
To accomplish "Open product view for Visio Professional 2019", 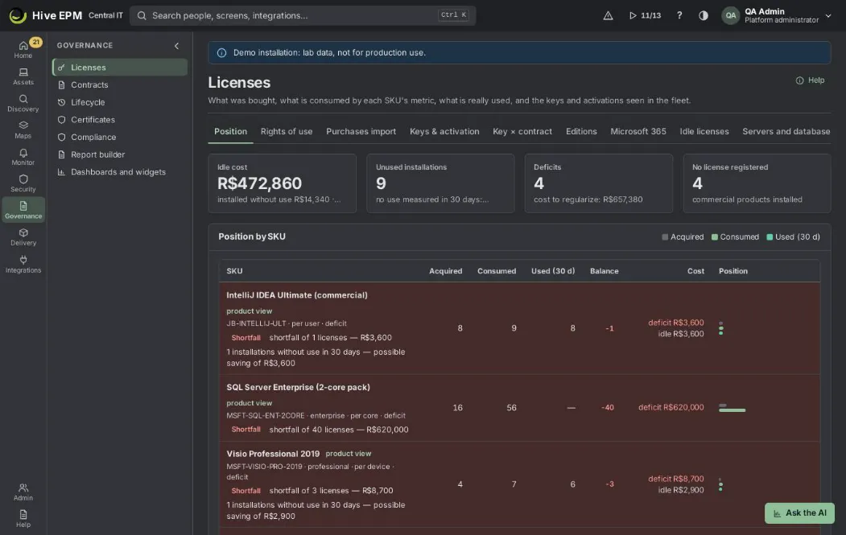I will pos(349,454).
